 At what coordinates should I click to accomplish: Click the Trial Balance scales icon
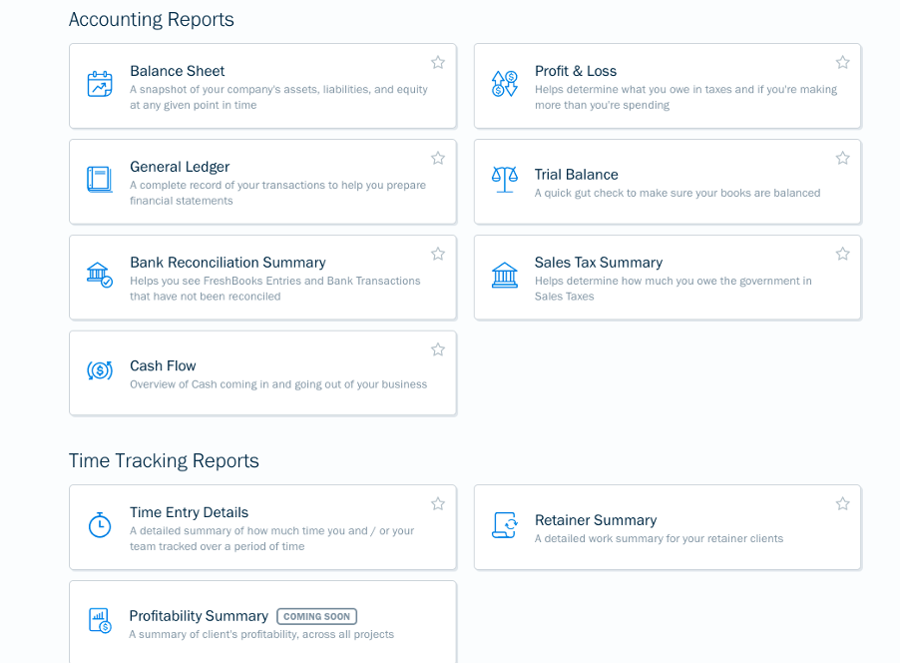tap(505, 180)
